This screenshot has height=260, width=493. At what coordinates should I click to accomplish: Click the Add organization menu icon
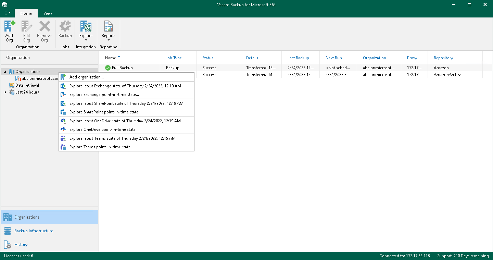click(63, 77)
